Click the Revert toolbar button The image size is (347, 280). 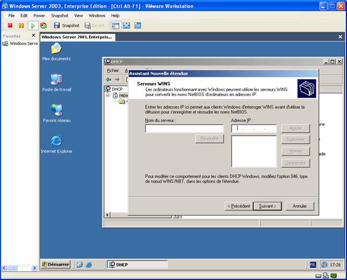tap(94, 25)
